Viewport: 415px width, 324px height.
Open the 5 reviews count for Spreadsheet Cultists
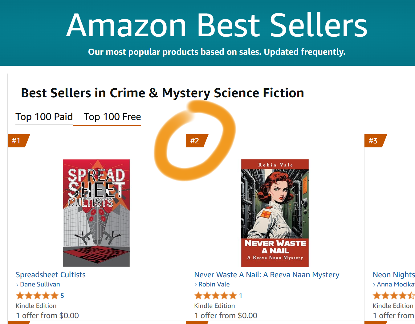pyautogui.click(x=62, y=296)
